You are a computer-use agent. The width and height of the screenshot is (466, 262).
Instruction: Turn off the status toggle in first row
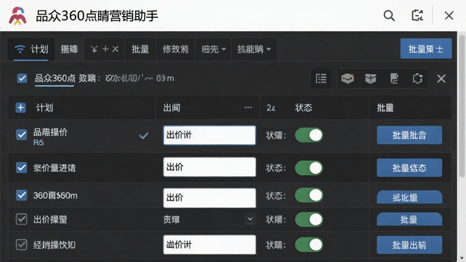(x=309, y=135)
